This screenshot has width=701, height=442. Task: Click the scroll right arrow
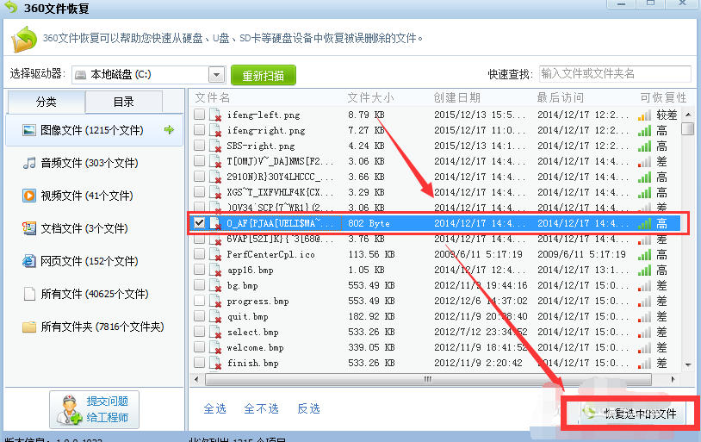[673, 379]
